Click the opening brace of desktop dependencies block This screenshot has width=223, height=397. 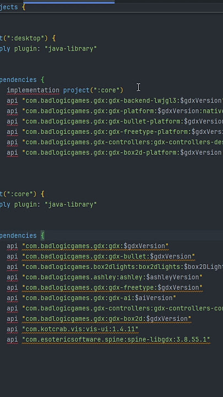click(x=42, y=80)
